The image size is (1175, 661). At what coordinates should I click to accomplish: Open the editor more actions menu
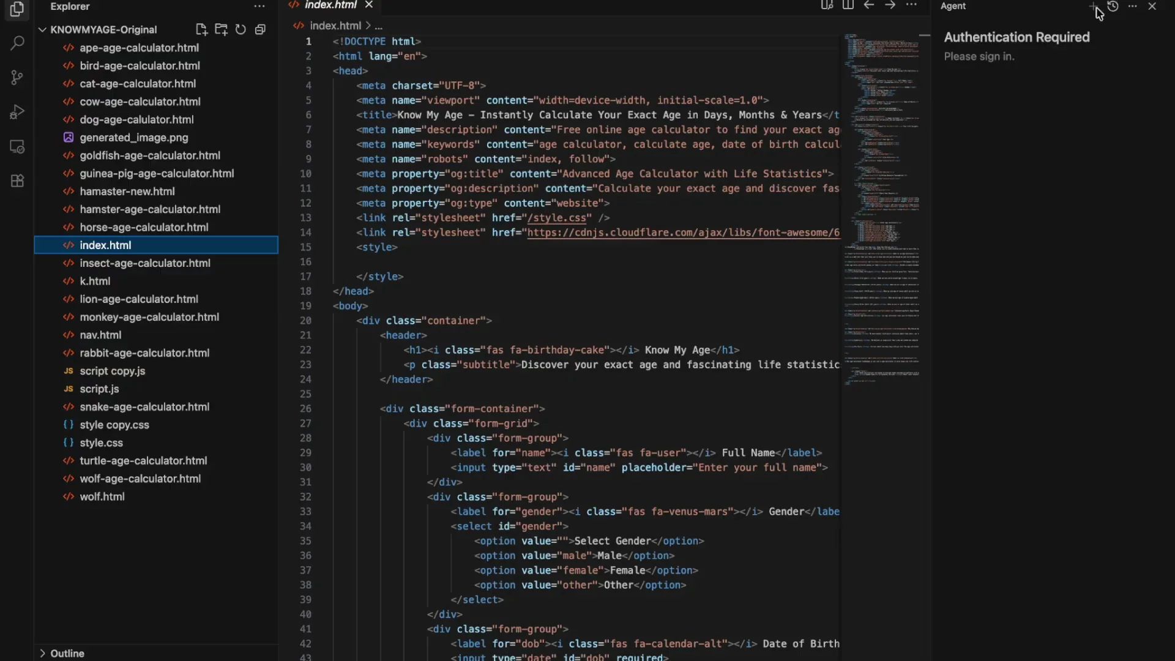pos(911,5)
